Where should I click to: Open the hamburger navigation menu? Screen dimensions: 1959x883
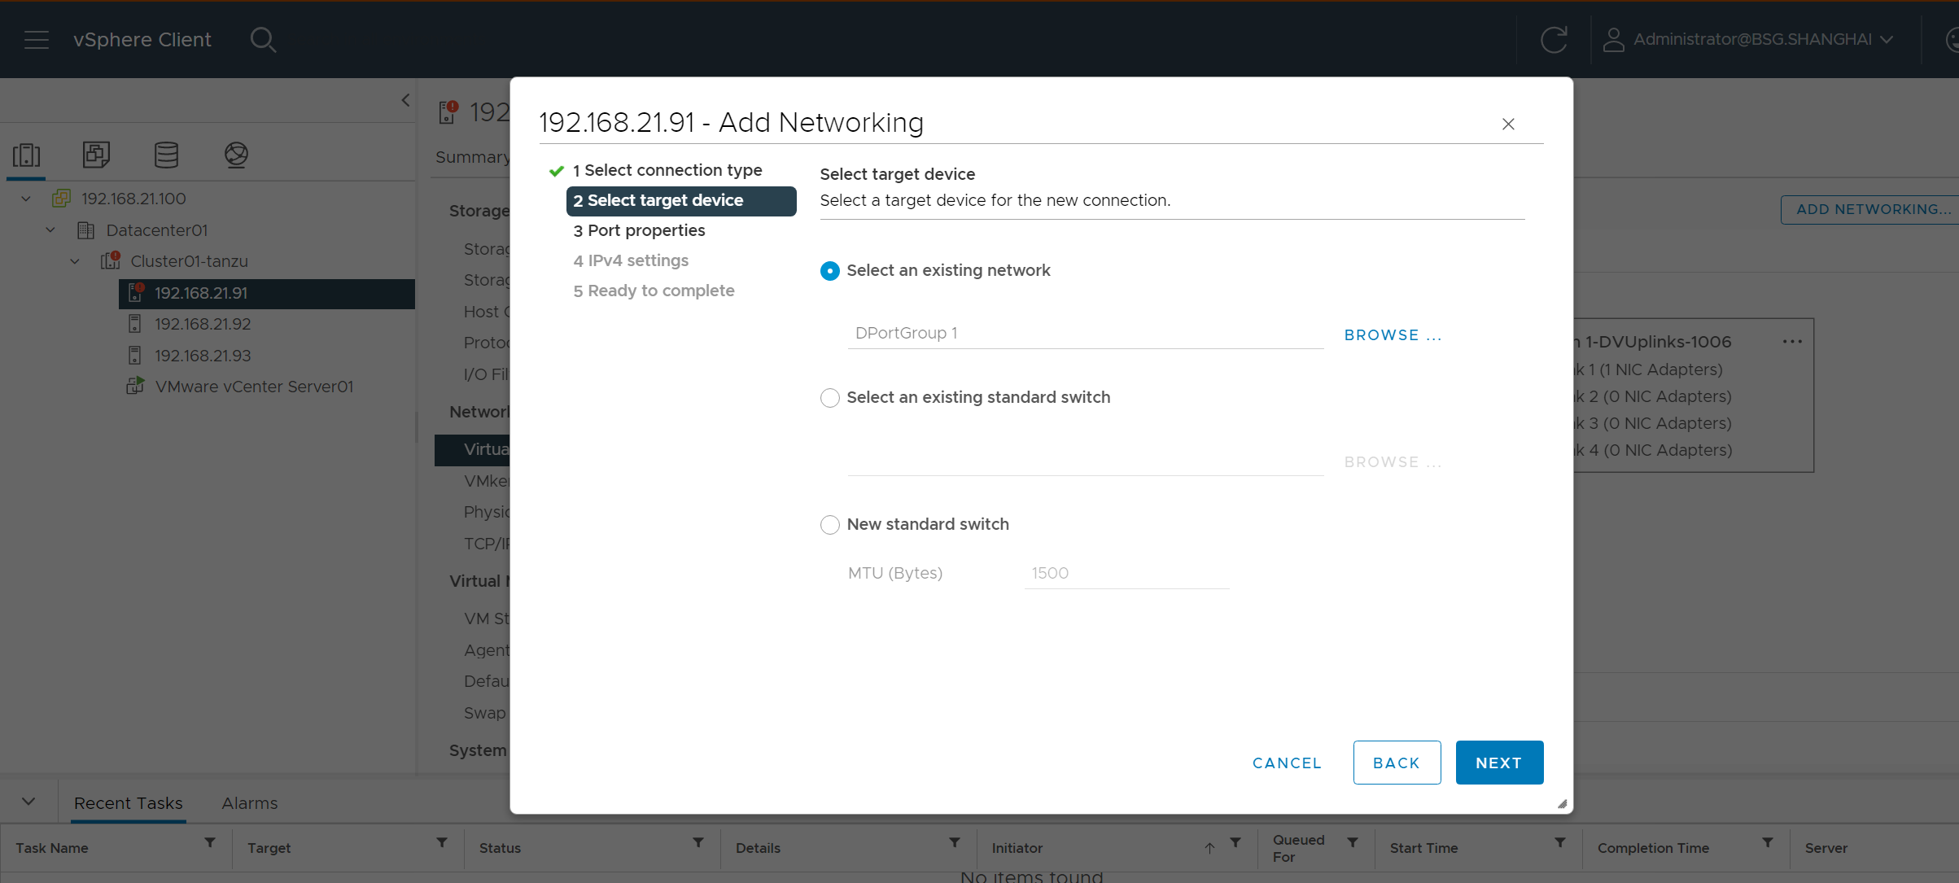point(37,39)
